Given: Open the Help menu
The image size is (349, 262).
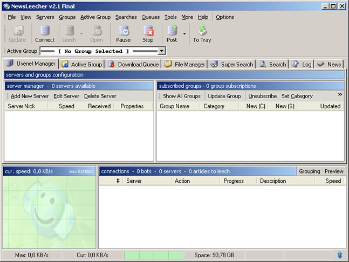Looking at the screenshot, I should (203, 17).
